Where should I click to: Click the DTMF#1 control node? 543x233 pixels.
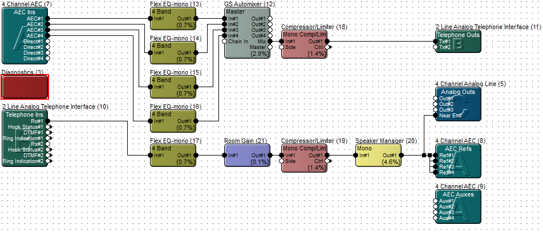[48, 132]
